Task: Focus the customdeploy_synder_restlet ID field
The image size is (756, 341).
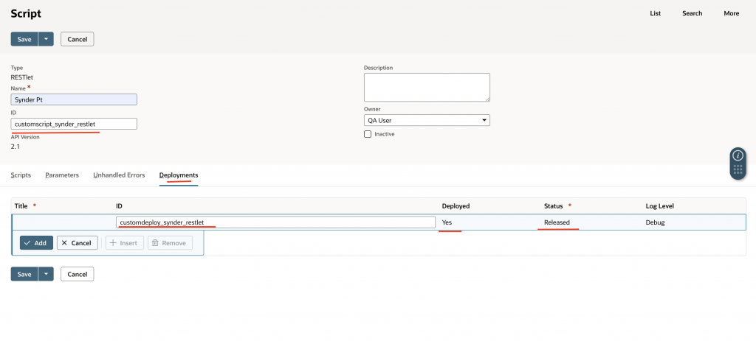Action: click(x=275, y=222)
